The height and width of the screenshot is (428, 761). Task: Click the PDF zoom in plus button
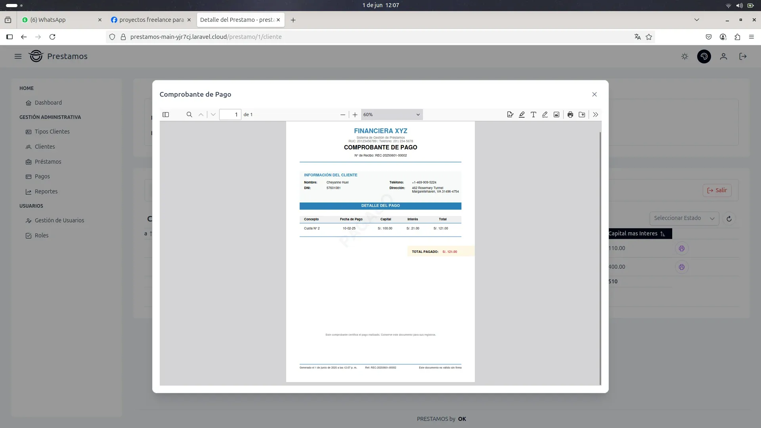(355, 115)
